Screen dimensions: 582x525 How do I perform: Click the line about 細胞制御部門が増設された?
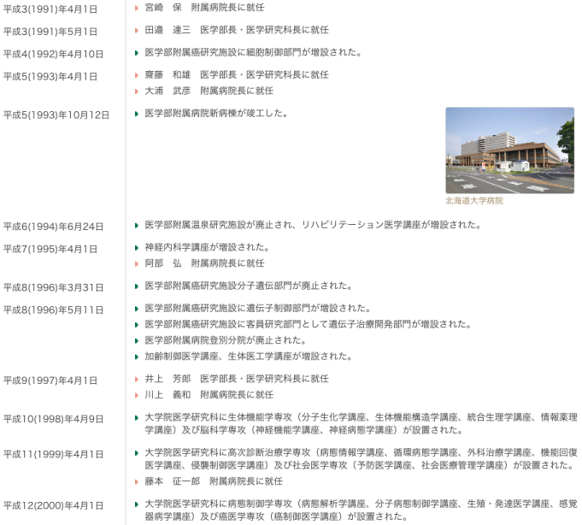pyautogui.click(x=253, y=52)
